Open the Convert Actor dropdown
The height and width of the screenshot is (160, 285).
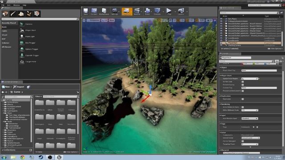250,138
